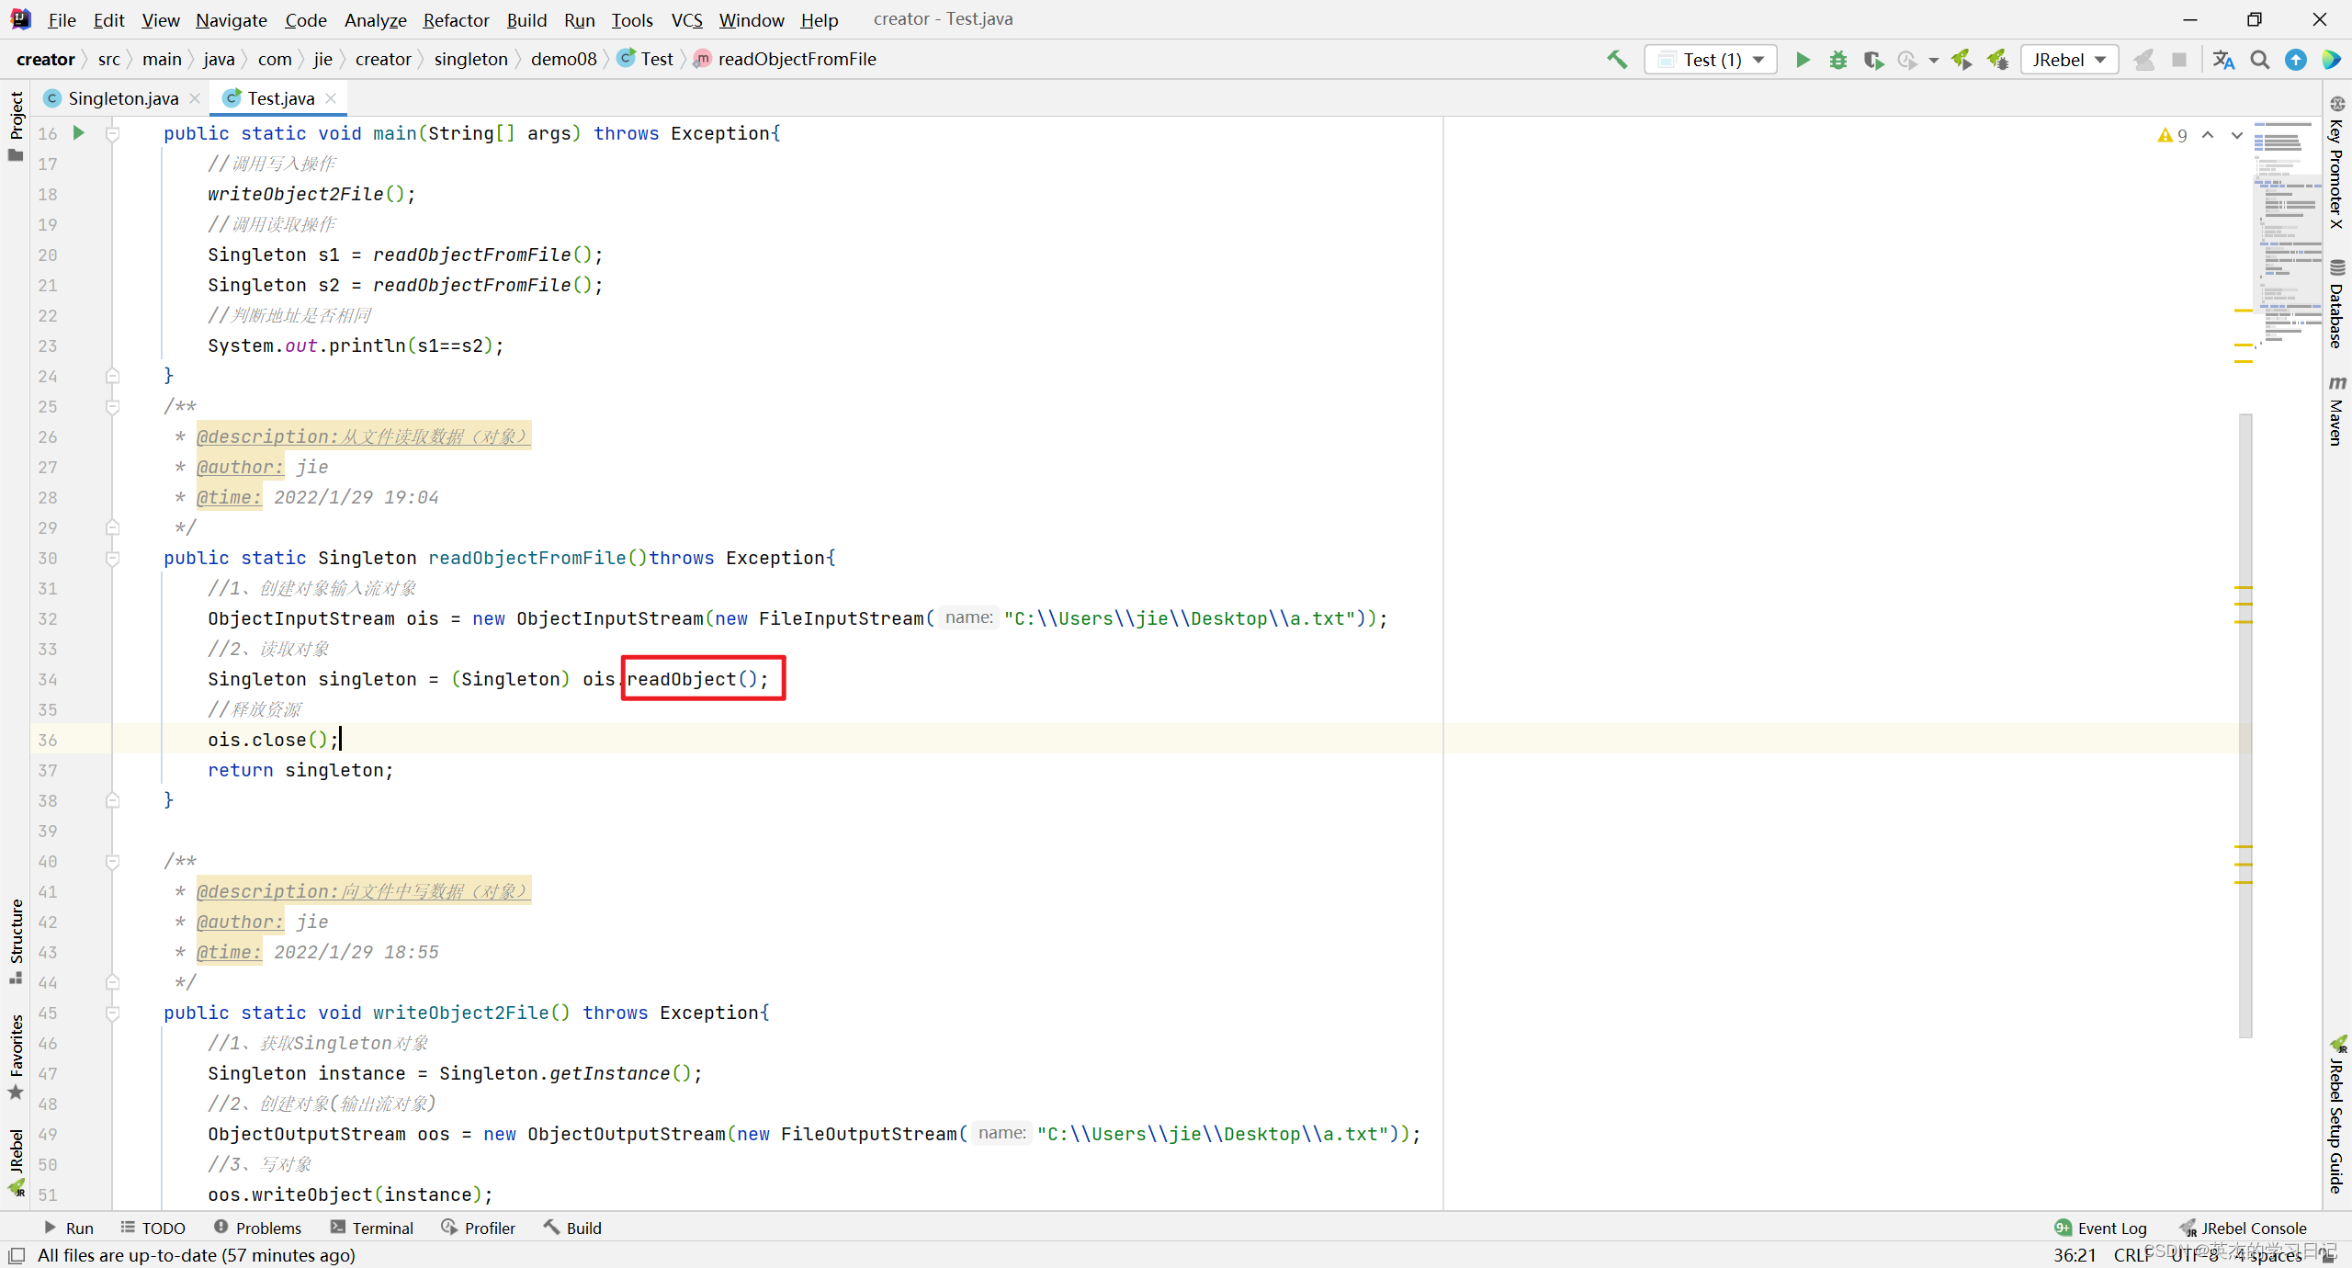The height and width of the screenshot is (1268, 2352).
Task: Click the translate icon in toolbar
Action: [x=2223, y=60]
